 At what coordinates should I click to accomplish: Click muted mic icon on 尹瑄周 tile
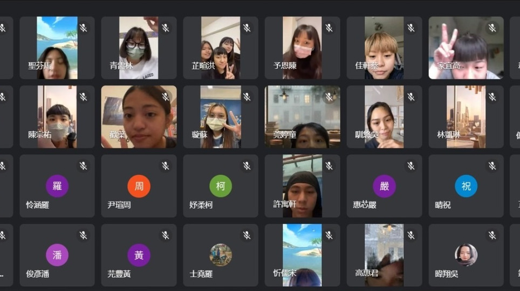(x=166, y=166)
